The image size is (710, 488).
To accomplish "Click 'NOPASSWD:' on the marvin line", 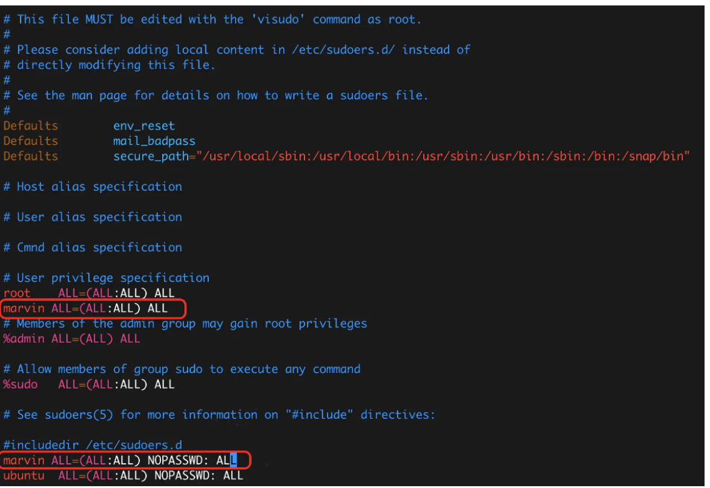I will coord(178,461).
